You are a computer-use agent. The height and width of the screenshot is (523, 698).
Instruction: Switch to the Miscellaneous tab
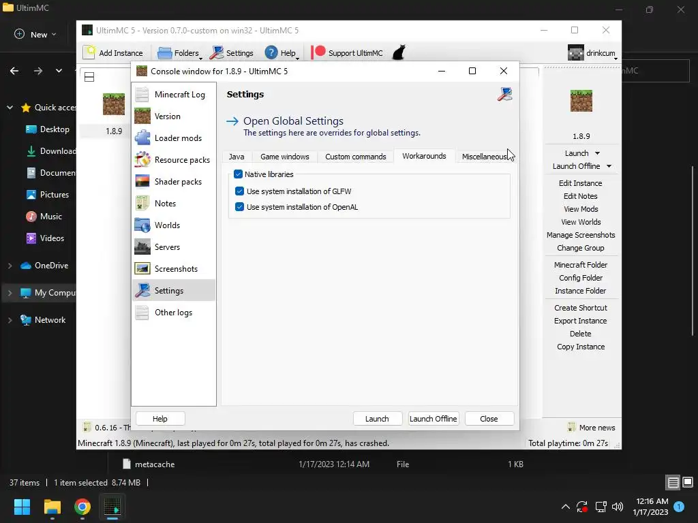tap(483, 157)
